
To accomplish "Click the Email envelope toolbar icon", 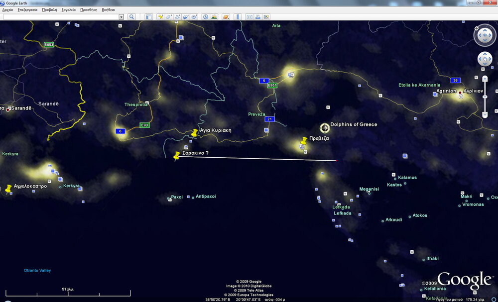I will pos(249,17).
